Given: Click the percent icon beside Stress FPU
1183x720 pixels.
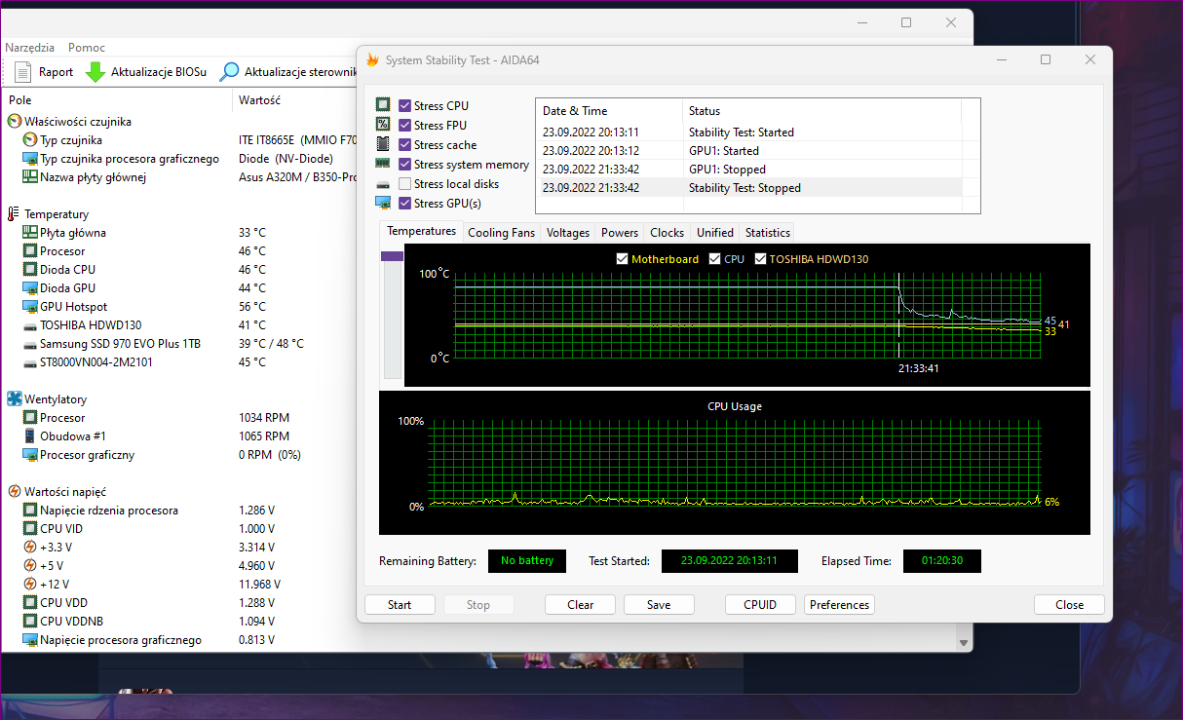Looking at the screenshot, I should click(x=383, y=125).
